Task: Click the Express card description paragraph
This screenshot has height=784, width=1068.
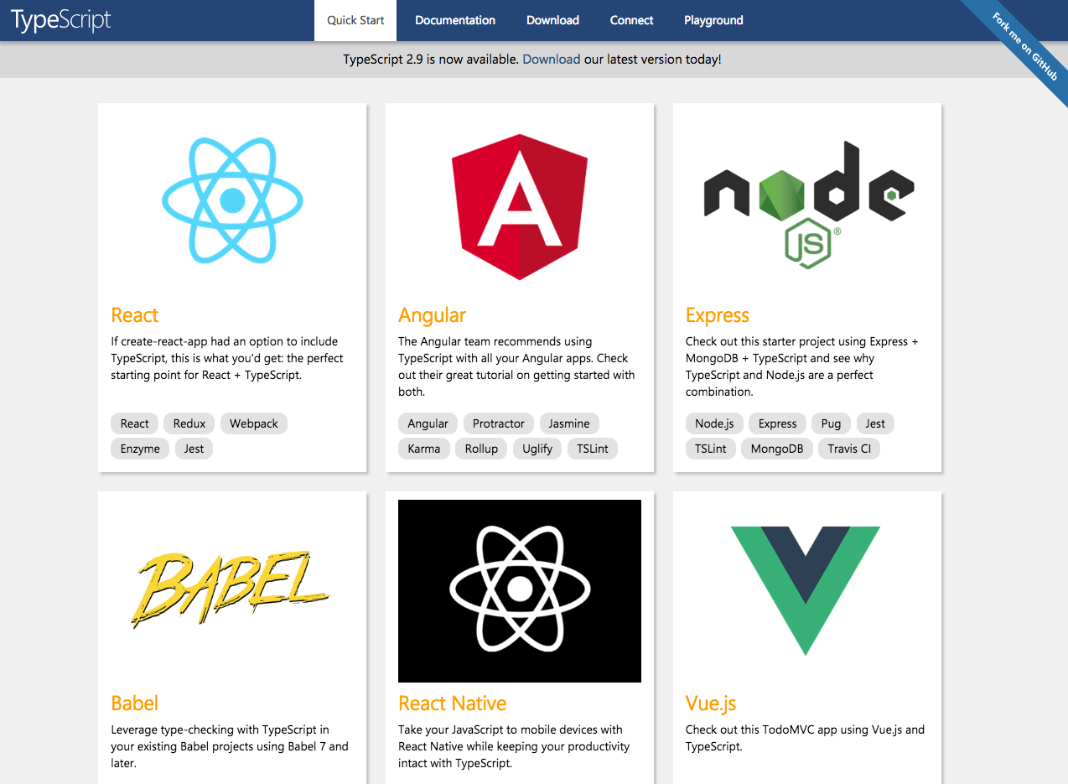Action: (802, 366)
